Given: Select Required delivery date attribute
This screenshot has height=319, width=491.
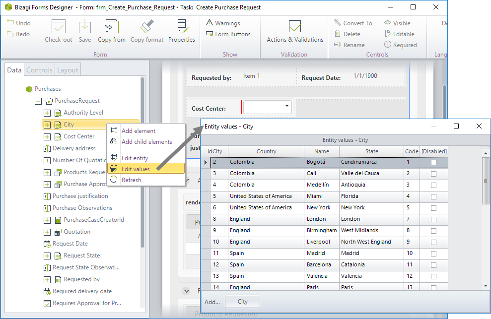Looking at the screenshot, I should pos(82,291).
